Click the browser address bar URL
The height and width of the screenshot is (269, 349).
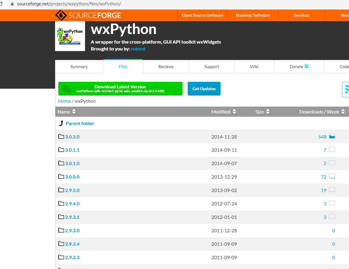click(69, 4)
